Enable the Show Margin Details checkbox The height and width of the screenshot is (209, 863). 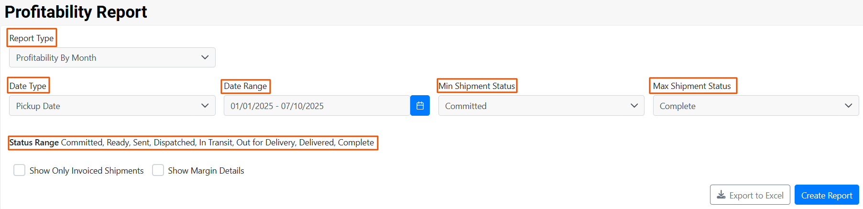tap(158, 170)
